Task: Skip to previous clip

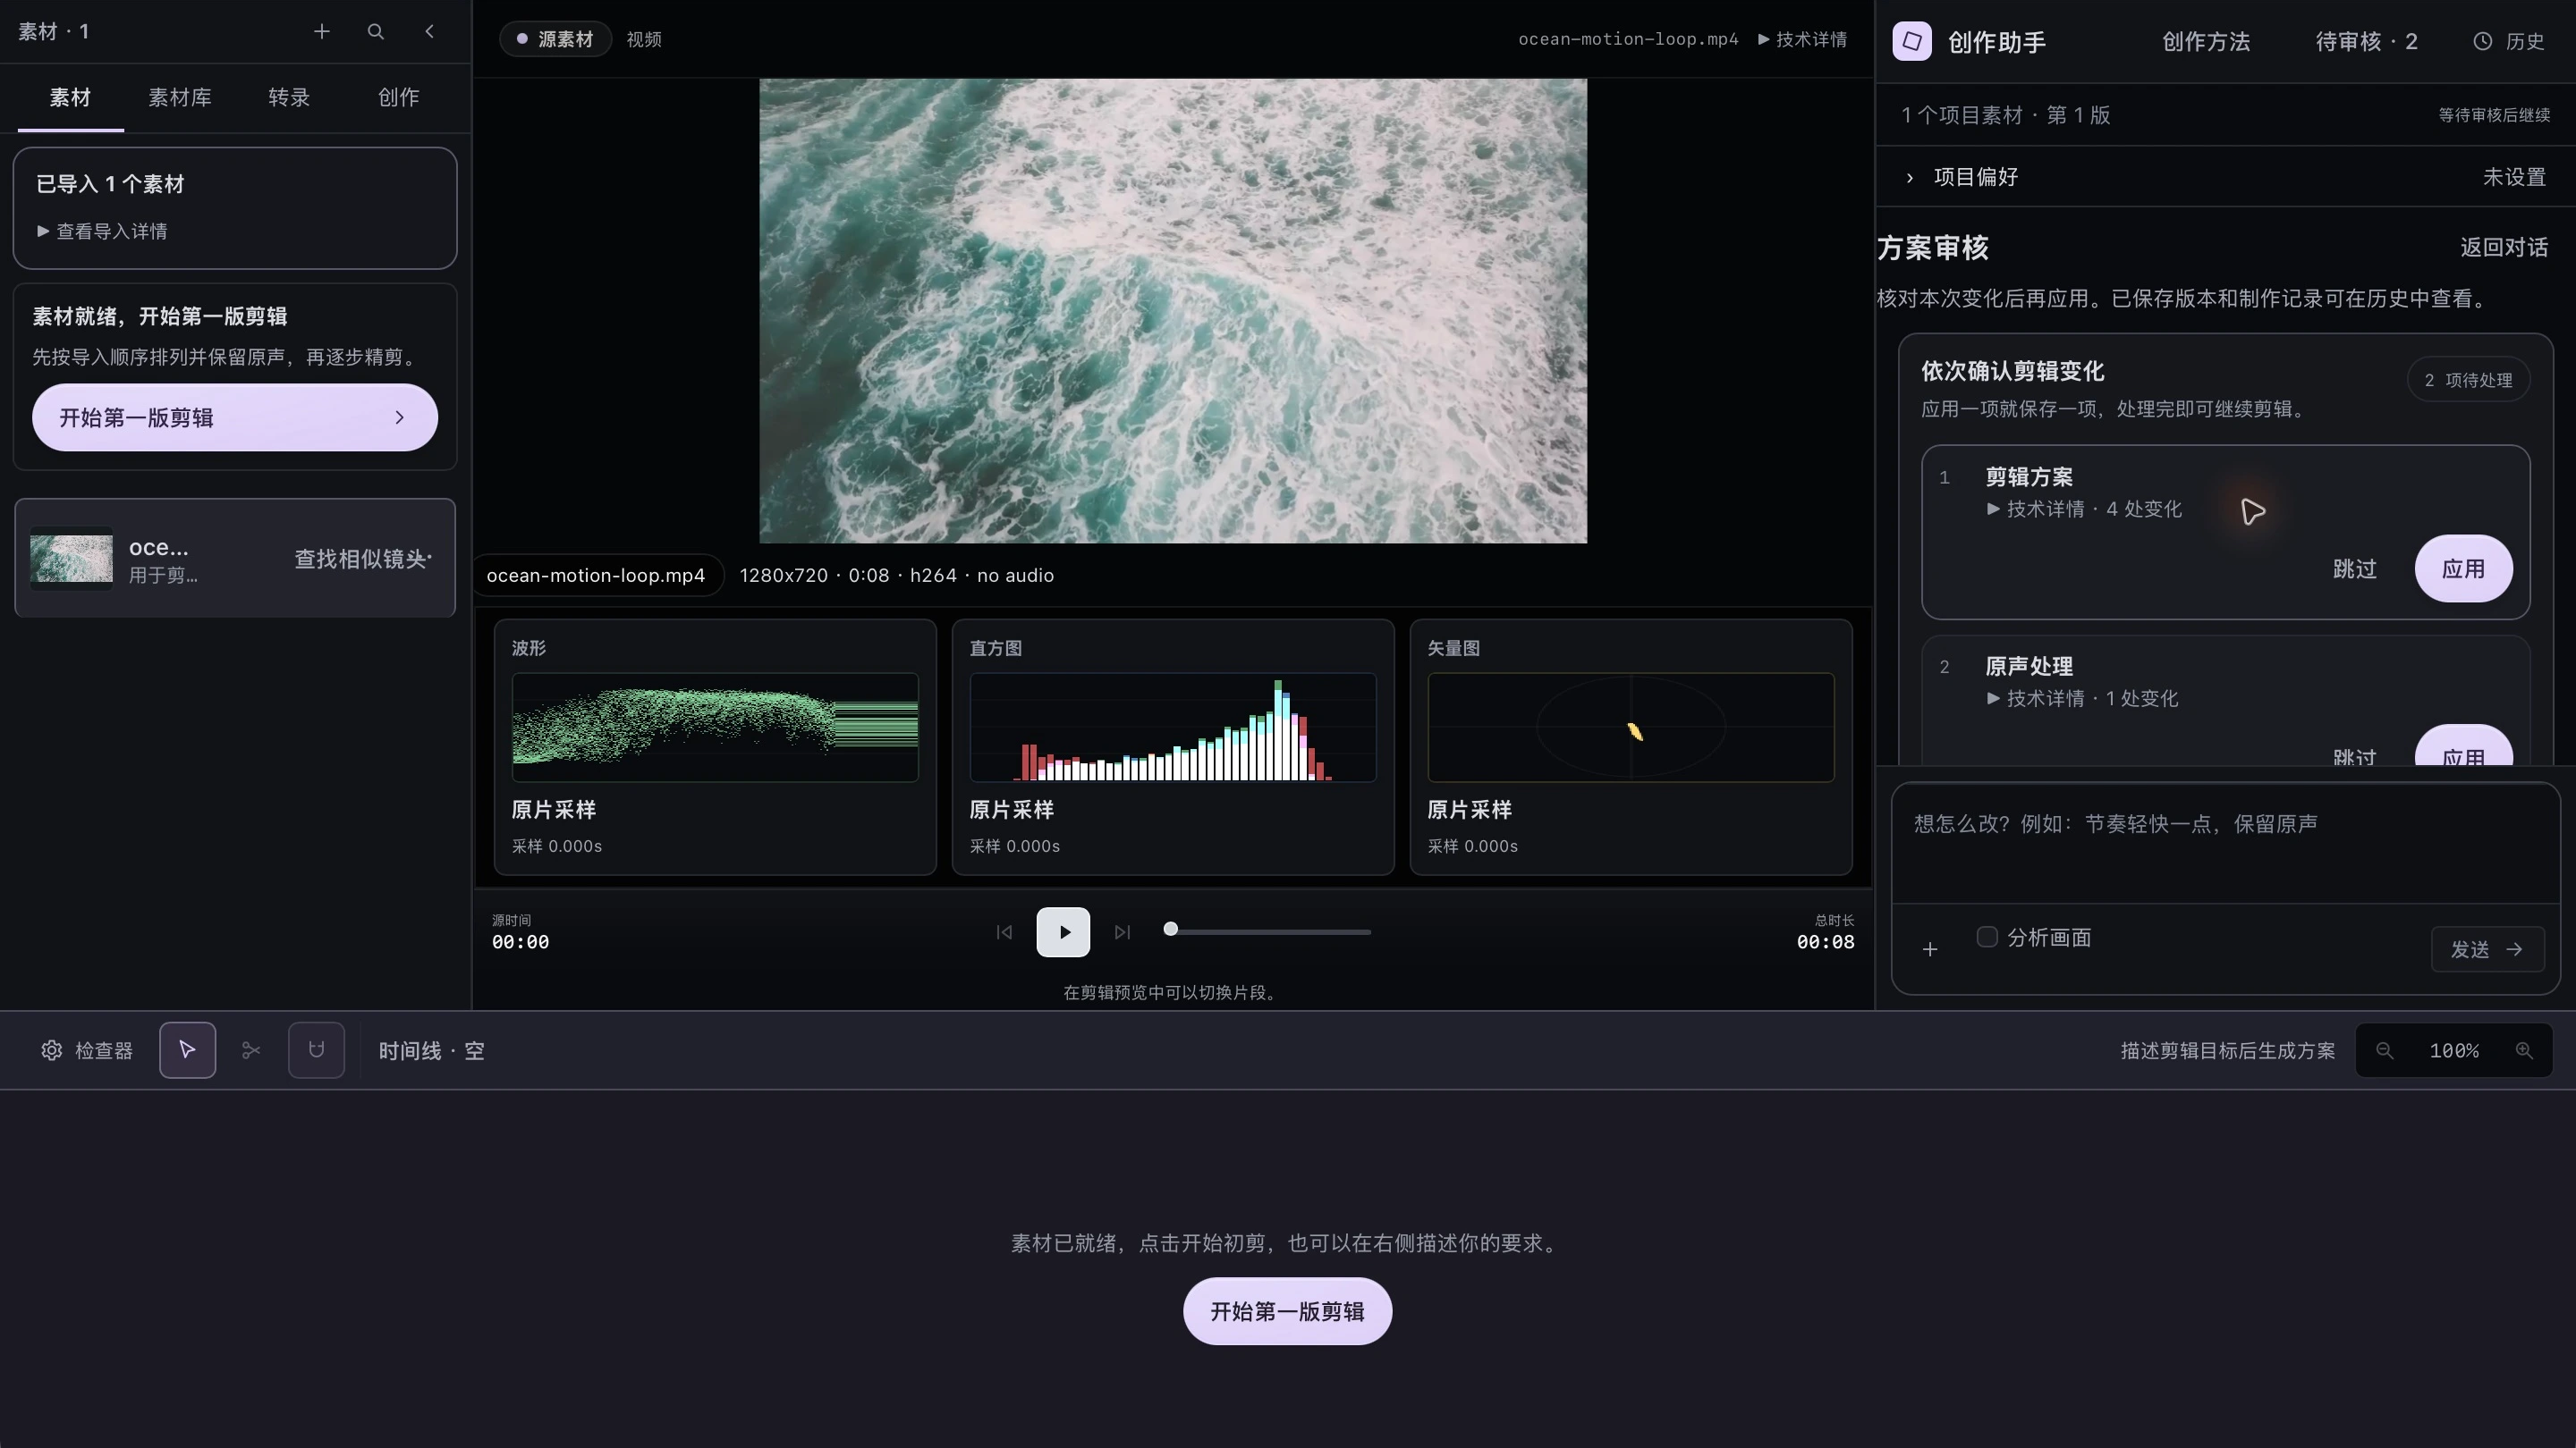Action: (x=1004, y=932)
